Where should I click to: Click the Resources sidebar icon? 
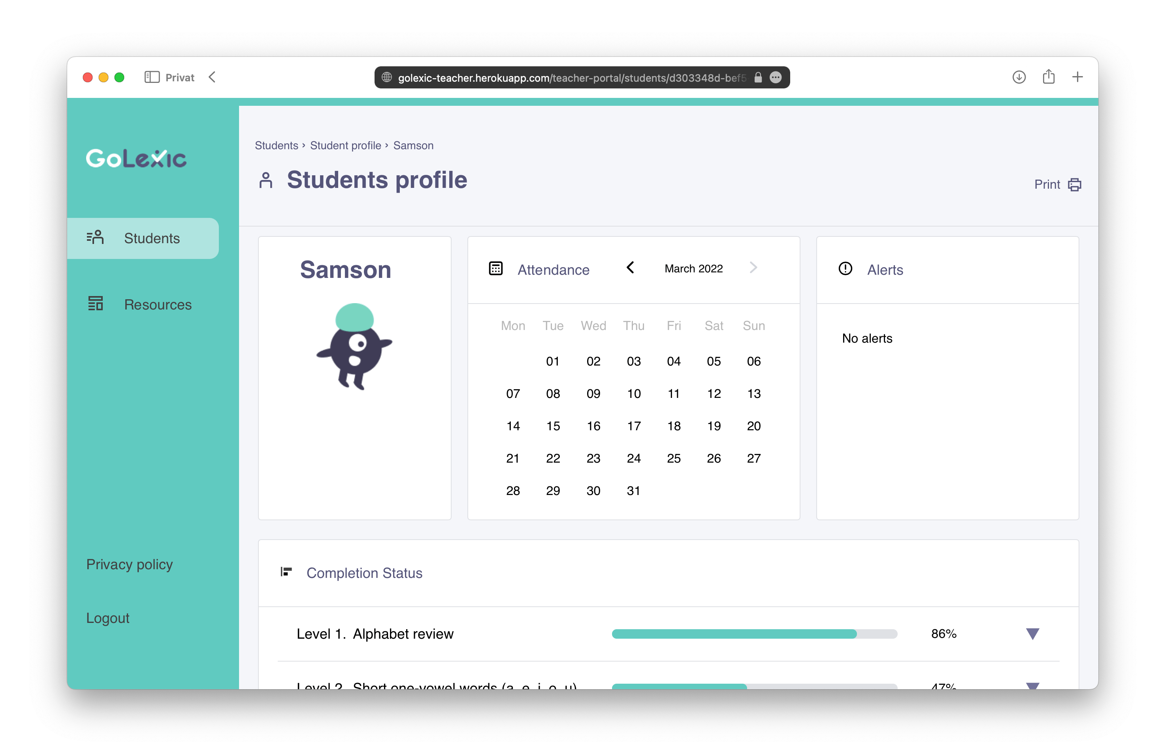click(x=96, y=304)
